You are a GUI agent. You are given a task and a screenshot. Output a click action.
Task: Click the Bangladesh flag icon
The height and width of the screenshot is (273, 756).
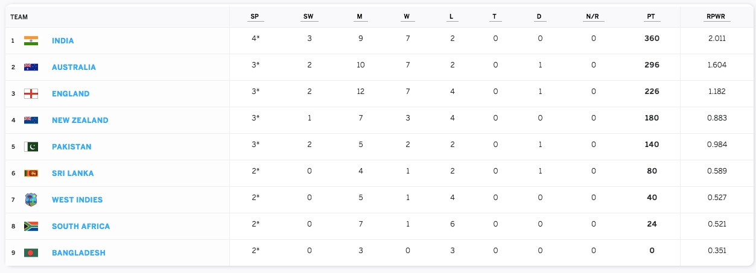31,253
